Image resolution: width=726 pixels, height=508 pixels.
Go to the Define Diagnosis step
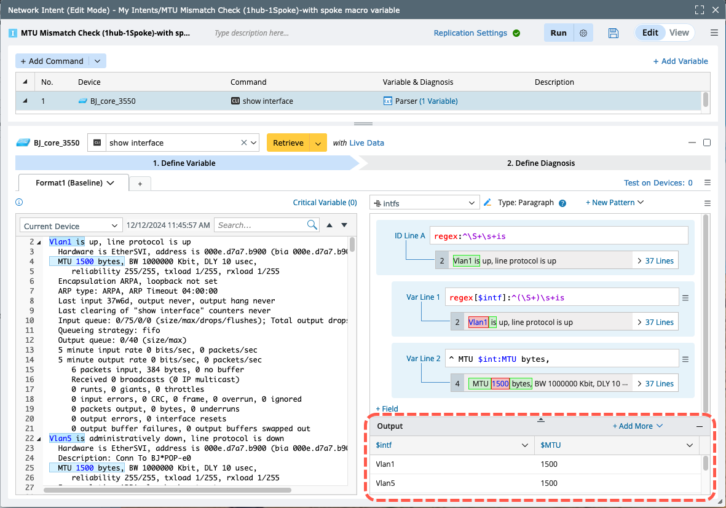[540, 163]
